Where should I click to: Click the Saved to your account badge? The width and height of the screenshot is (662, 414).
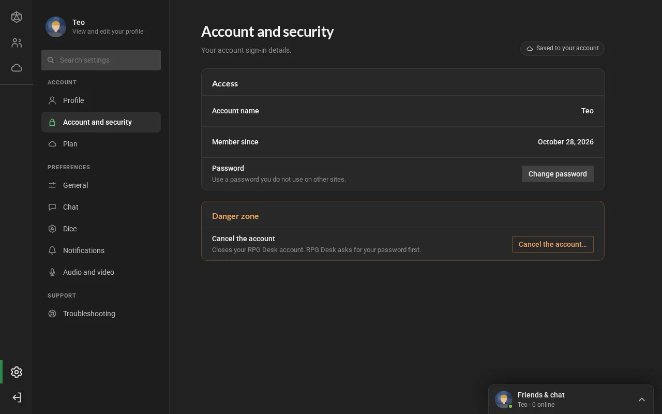click(562, 48)
